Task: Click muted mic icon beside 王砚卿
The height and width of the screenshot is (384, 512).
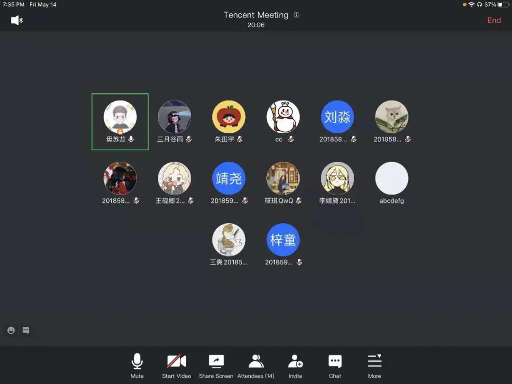Action: tap(191, 201)
